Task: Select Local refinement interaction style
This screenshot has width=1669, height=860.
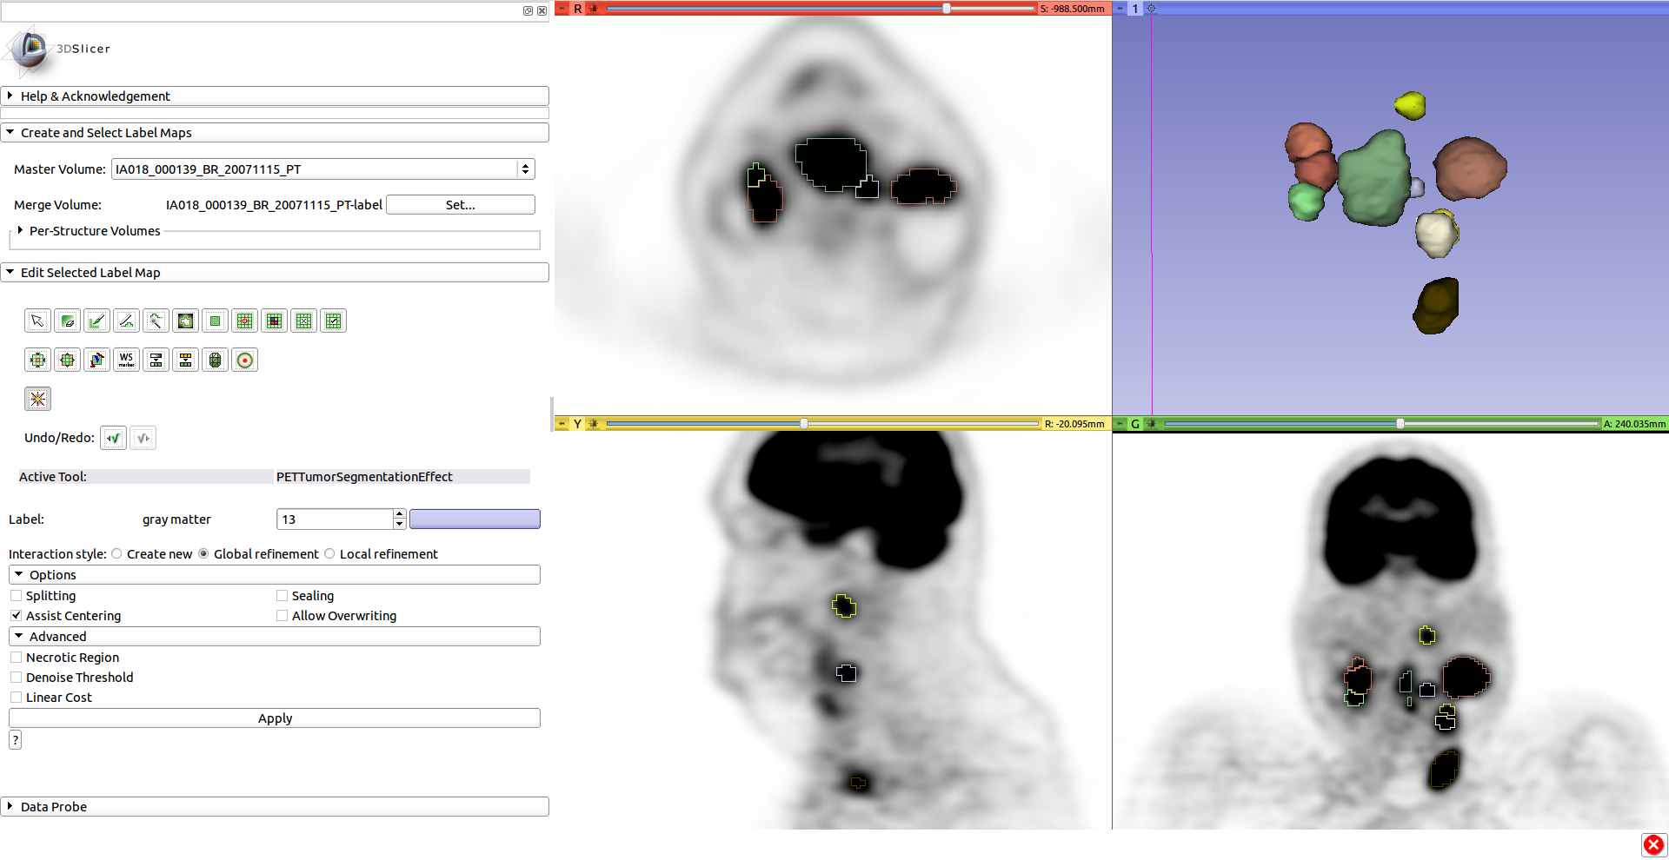Action: click(330, 554)
